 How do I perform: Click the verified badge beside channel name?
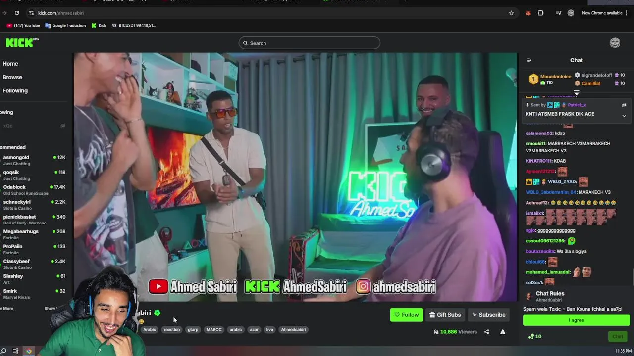click(157, 312)
